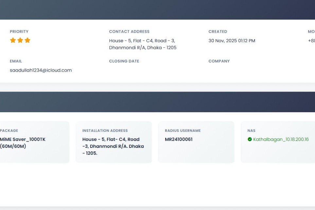Click the first priority star
Viewport: 315px width, 210px height.
point(13,40)
